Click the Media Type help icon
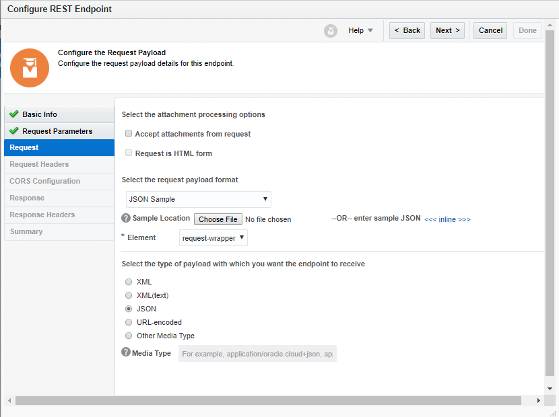This screenshot has width=559, height=417. [126, 352]
